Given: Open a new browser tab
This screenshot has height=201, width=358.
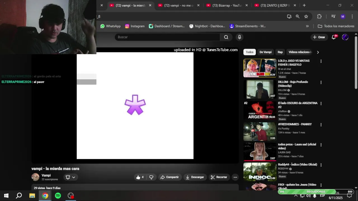Looking at the screenshot, I should tap(304, 5).
